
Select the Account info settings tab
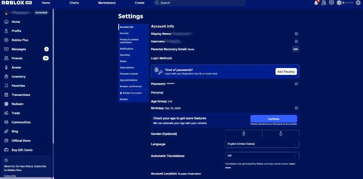click(133, 27)
